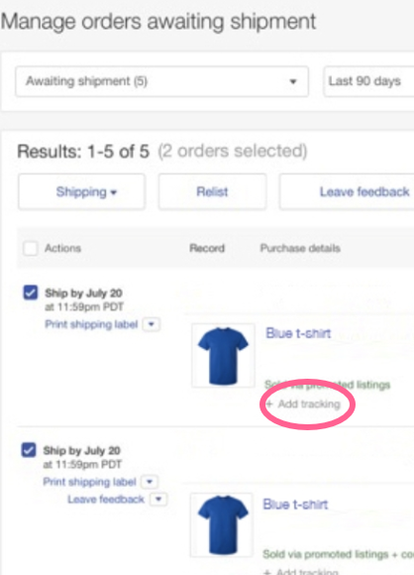Click Leave feedback link on second order
414x575 pixels.
tap(106, 499)
